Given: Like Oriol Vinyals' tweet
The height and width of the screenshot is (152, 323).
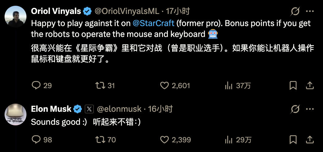Looking at the screenshot, I should click(x=165, y=86).
